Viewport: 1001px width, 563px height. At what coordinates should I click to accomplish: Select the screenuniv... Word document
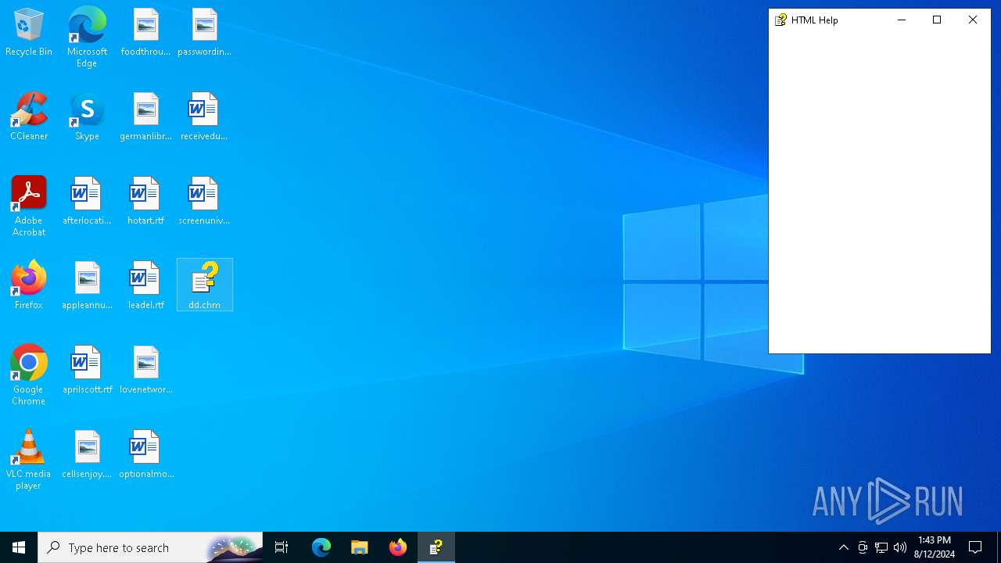(x=204, y=202)
